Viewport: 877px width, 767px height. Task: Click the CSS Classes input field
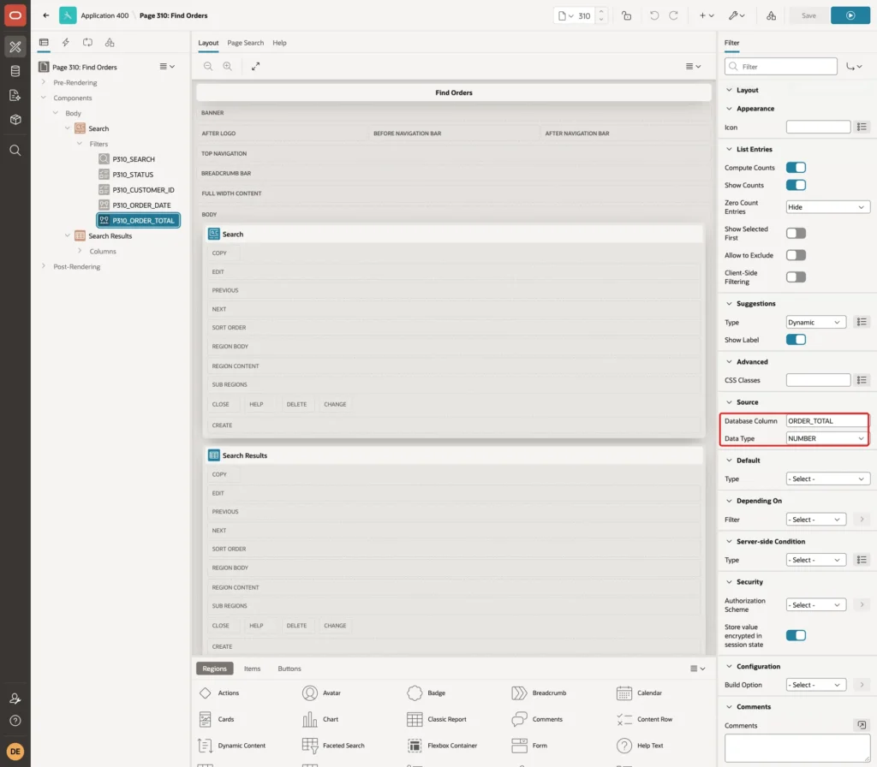818,381
